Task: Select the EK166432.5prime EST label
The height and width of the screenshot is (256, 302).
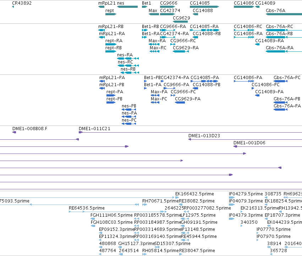Action: pos(194,194)
